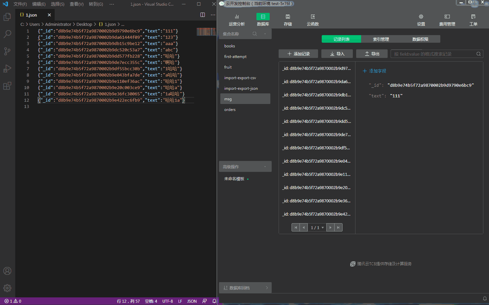The width and height of the screenshot is (489, 305).
Task: Select record ending b9e42...
Action: pyautogui.click(x=317, y=214)
